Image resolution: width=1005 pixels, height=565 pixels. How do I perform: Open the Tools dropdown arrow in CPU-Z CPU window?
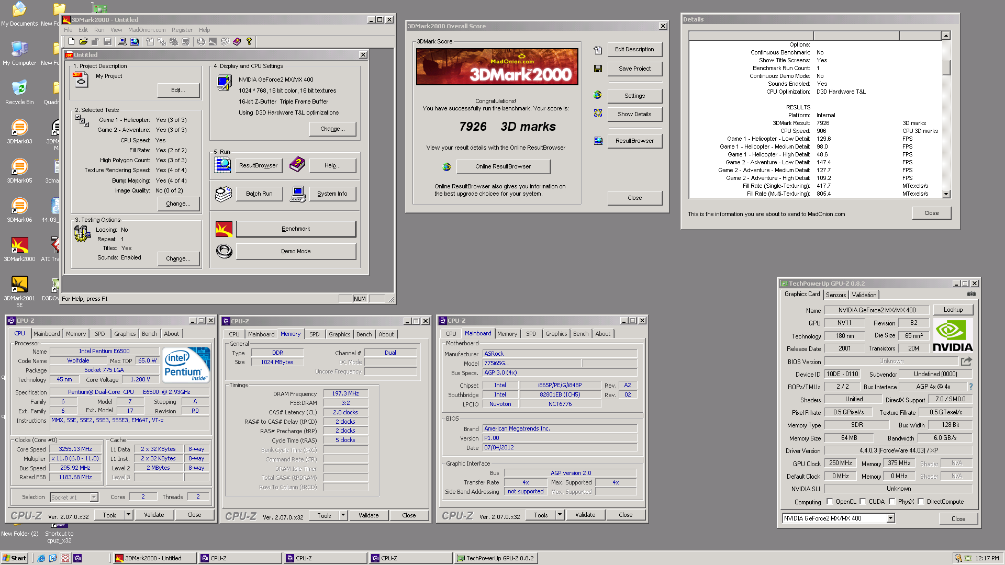(128, 515)
